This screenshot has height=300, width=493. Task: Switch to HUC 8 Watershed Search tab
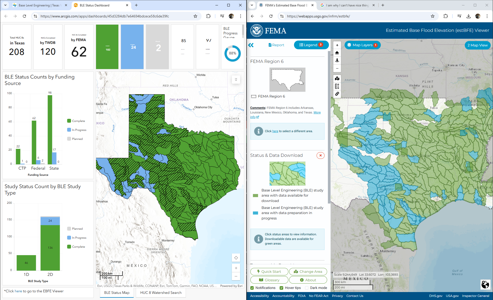click(x=161, y=293)
